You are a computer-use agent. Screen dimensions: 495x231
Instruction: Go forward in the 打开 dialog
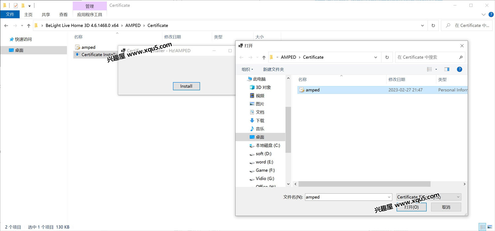[250, 57]
